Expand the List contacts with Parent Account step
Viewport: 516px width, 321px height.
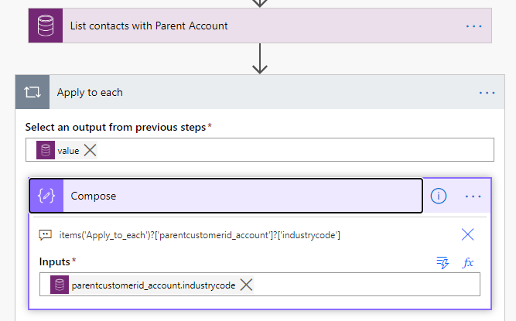(x=232, y=26)
